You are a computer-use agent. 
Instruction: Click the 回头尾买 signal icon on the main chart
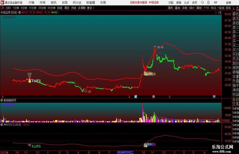[x=146, y=74]
